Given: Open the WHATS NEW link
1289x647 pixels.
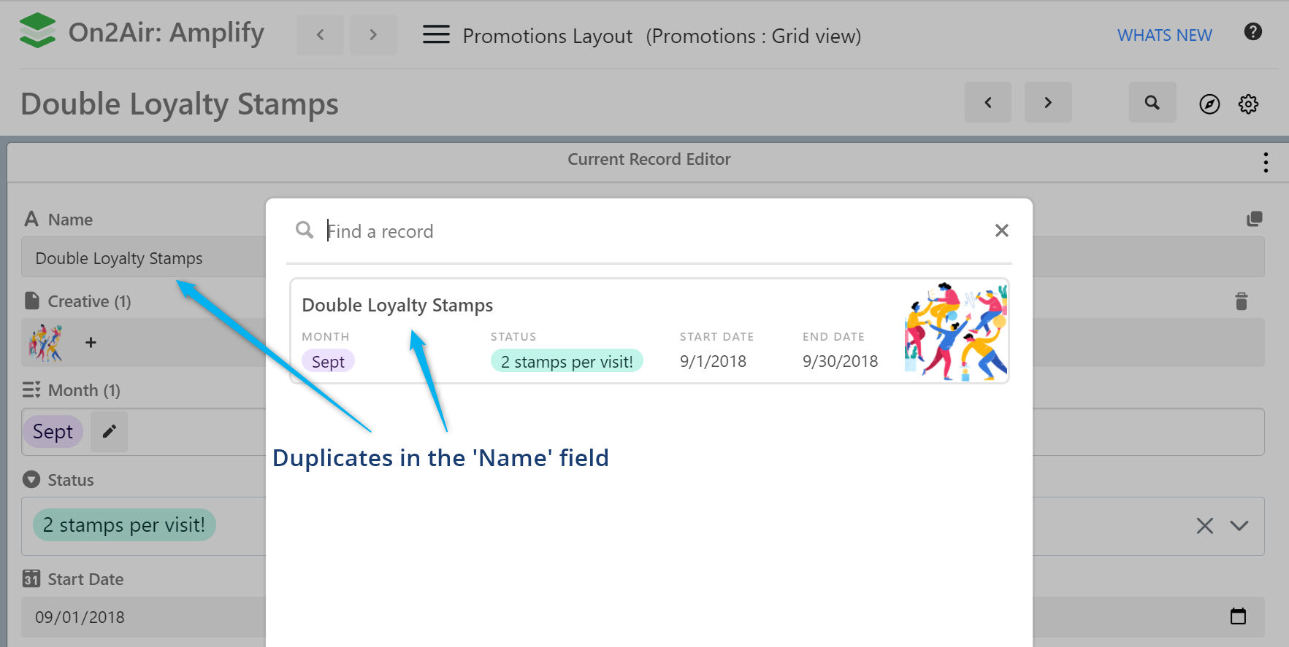Looking at the screenshot, I should [x=1164, y=34].
